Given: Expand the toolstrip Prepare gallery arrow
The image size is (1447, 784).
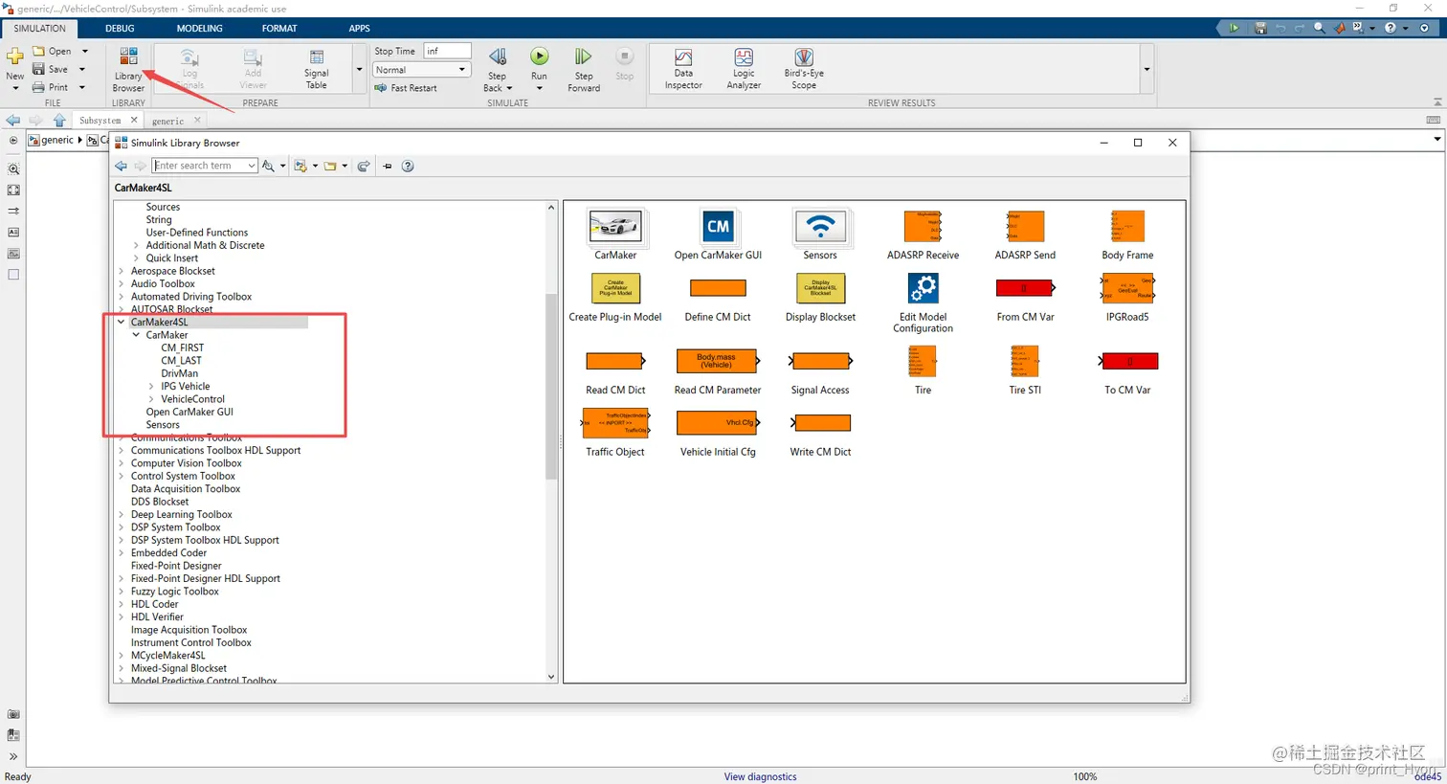Looking at the screenshot, I should (360, 69).
